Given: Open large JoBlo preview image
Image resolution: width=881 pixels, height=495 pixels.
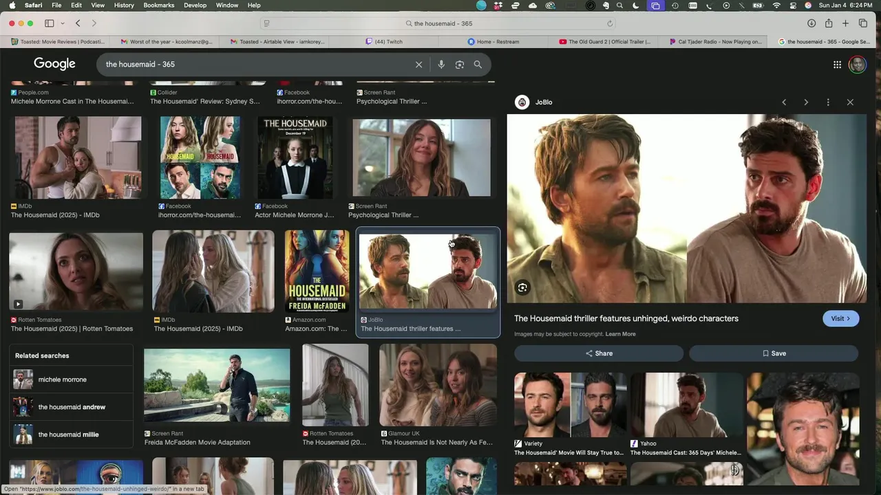Looking at the screenshot, I should [687, 208].
